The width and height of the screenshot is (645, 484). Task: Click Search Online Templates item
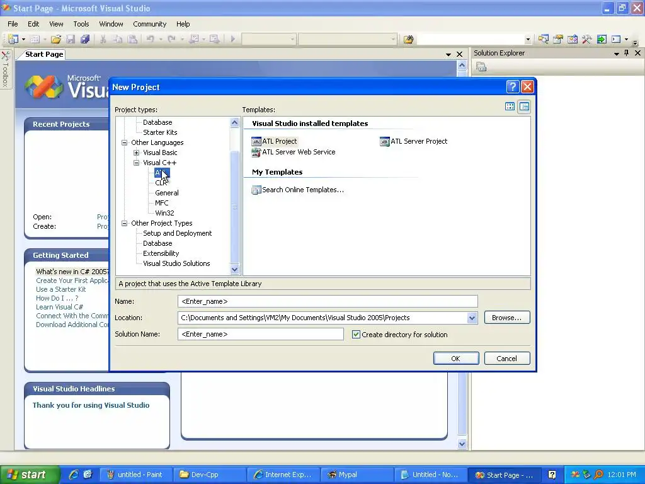(297, 190)
